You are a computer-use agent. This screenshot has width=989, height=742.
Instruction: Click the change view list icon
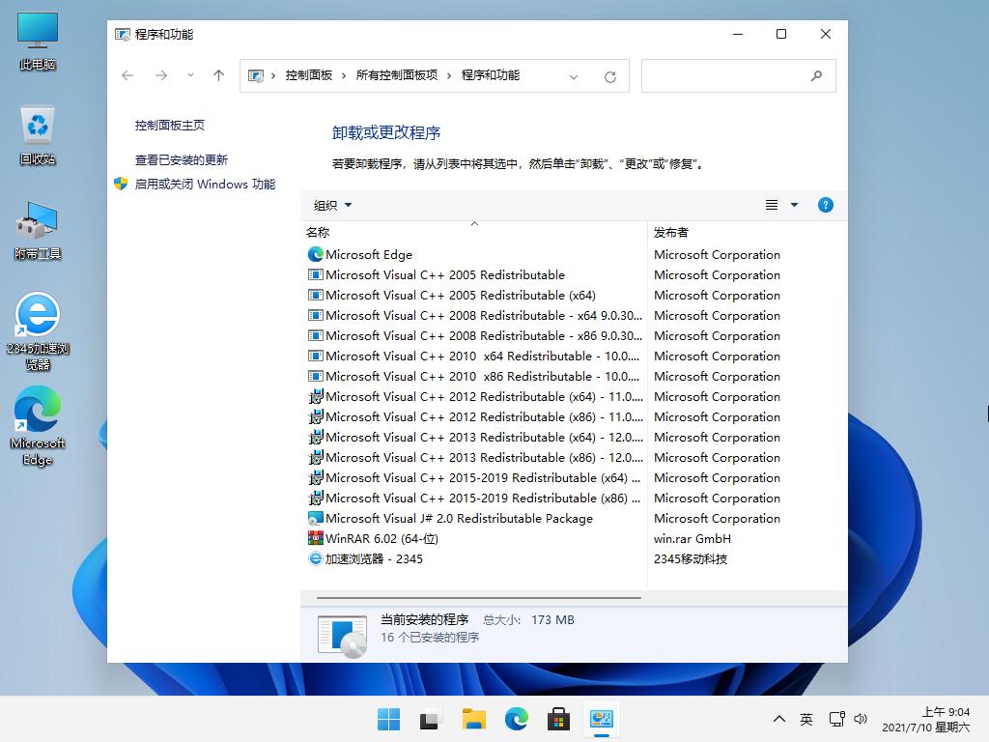772,205
